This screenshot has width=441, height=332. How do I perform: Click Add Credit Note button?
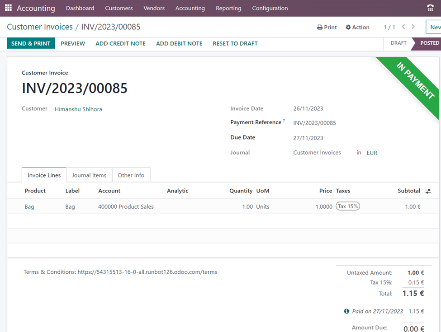[x=120, y=43]
